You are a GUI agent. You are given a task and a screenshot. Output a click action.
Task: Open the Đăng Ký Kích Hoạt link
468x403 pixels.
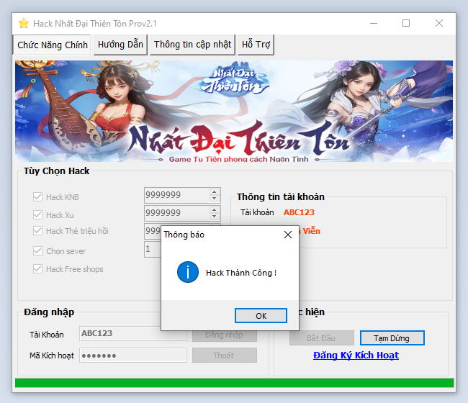[x=356, y=356]
